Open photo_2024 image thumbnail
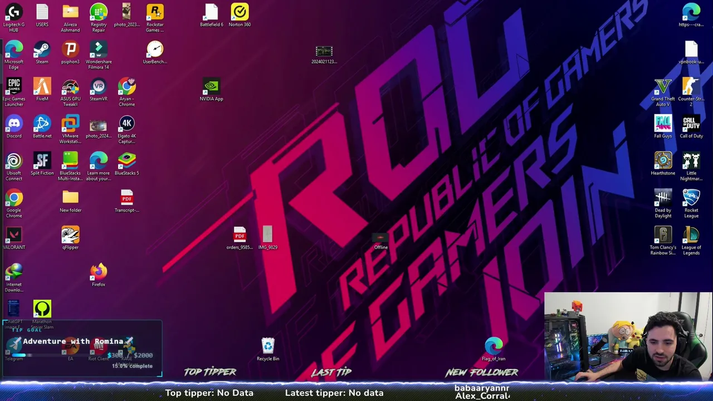 click(99, 128)
